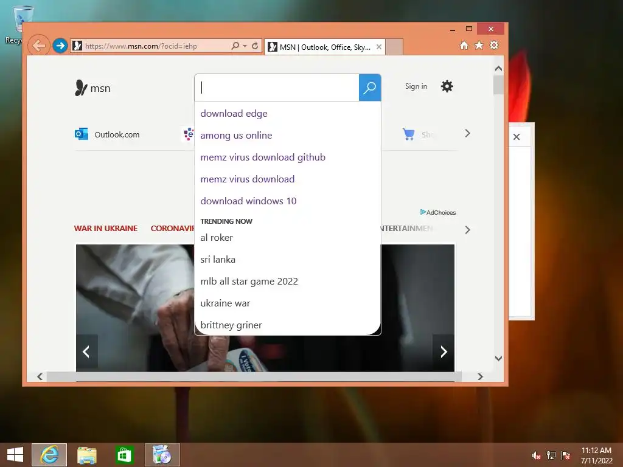
Task: Click the horizontal scrollbar thumb
Action: point(254,376)
